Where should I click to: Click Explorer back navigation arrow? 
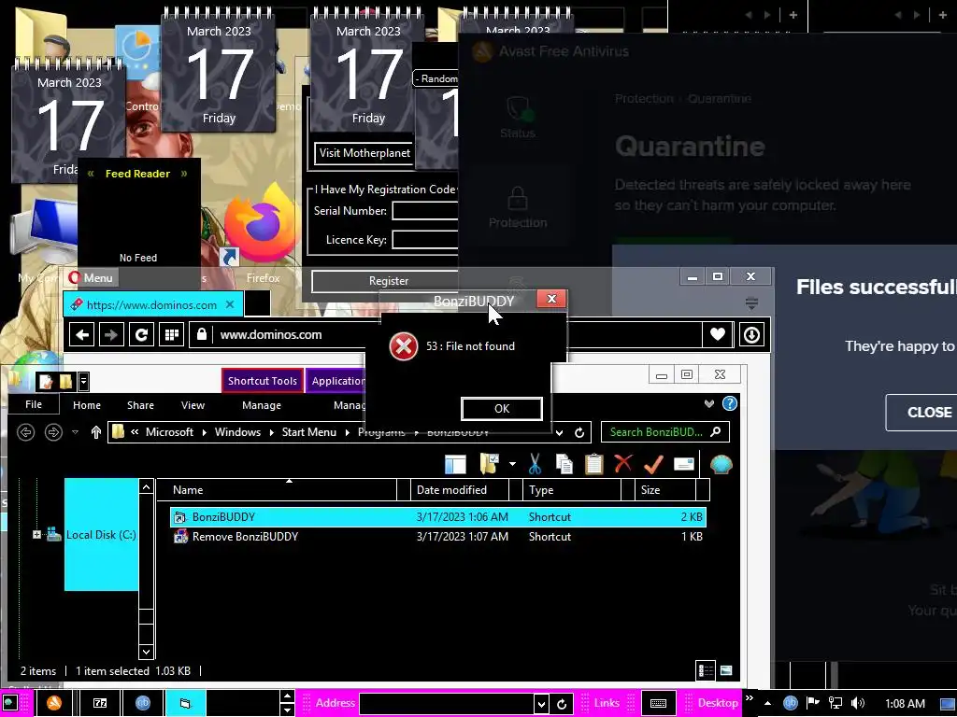coord(25,432)
